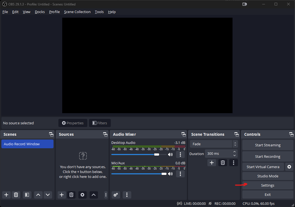Remove selected scene with trash icon

(x=16, y=195)
